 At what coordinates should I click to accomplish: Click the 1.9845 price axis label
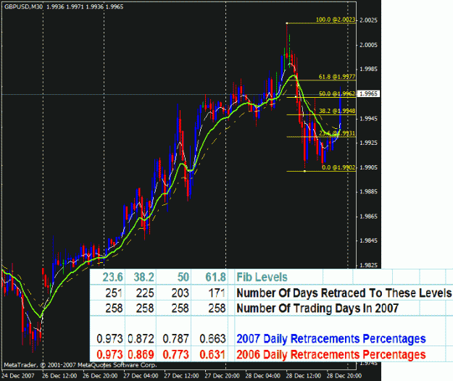[368, 240]
